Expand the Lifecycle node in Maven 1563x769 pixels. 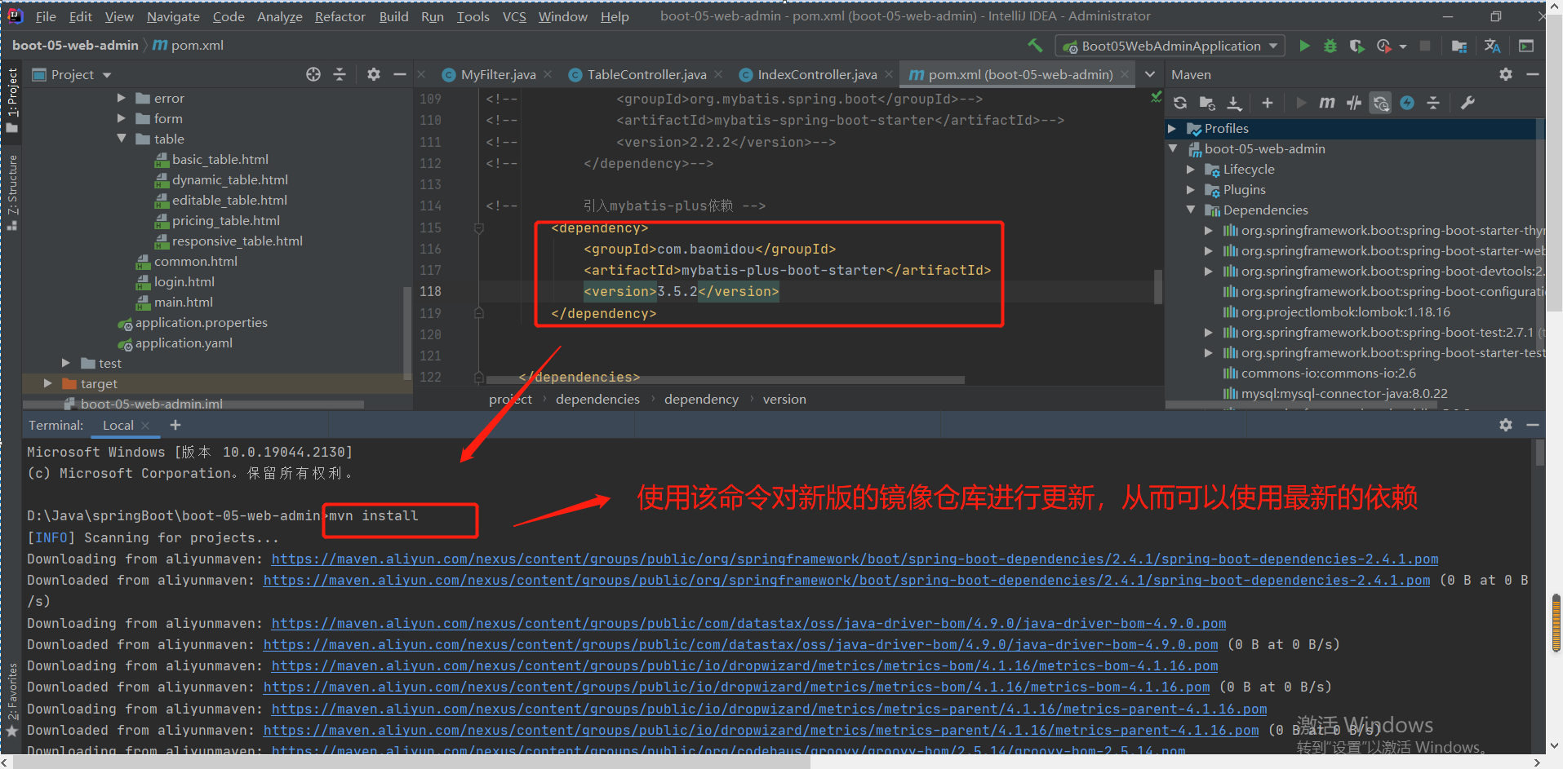1191,169
